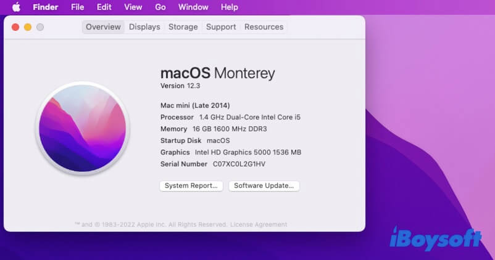Click the macOS Monterey title
This screenshot has height=260, width=495.
click(x=217, y=73)
